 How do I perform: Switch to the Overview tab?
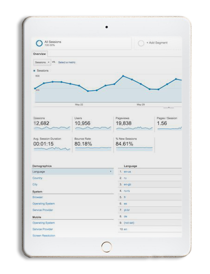(39, 54)
